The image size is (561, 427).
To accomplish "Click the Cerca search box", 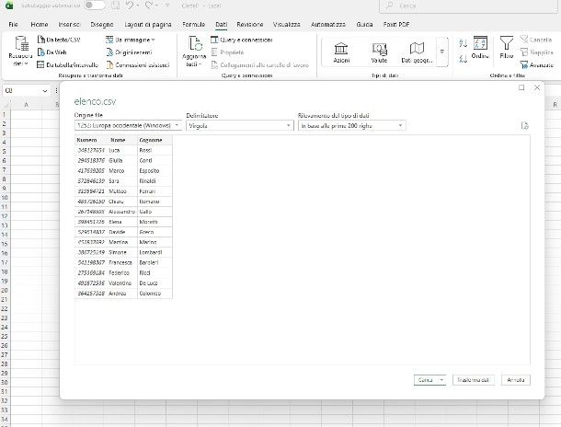I will pyautogui.click(x=469, y=6).
